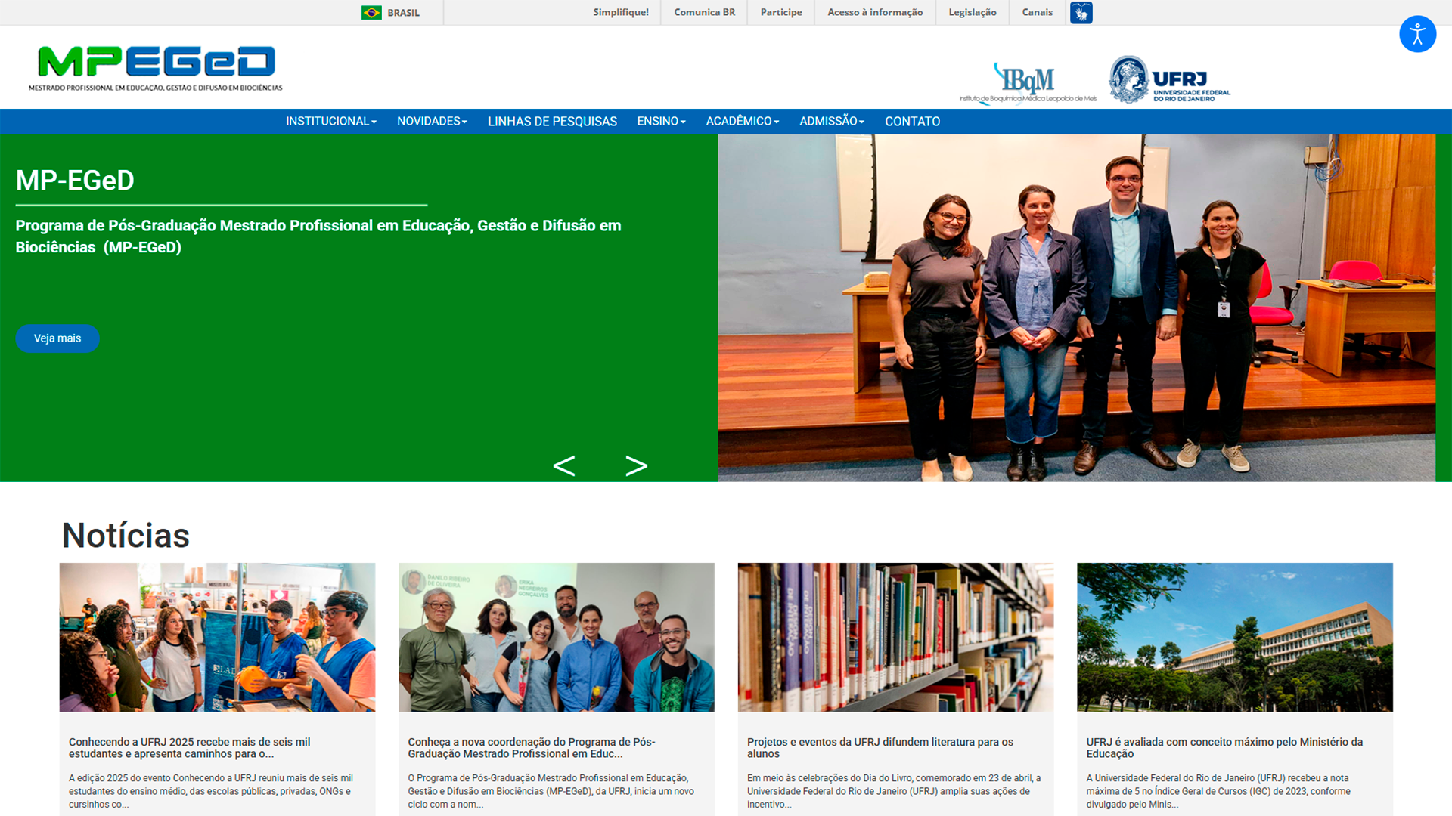Click the carousel group photo

pyautogui.click(x=1076, y=308)
